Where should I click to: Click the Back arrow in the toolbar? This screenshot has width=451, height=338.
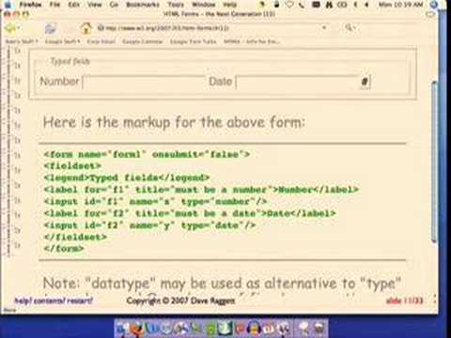[x=9, y=28]
